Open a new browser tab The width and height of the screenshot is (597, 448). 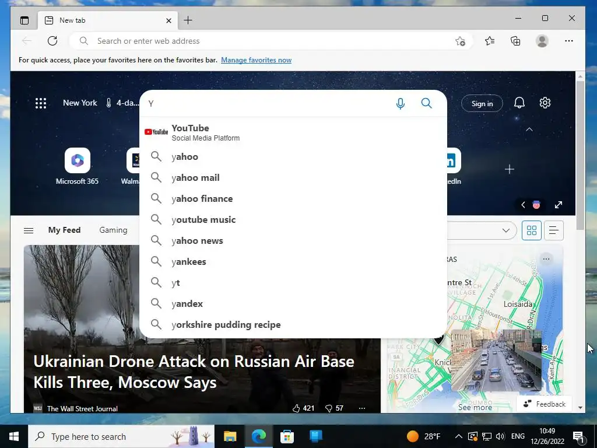point(188,20)
